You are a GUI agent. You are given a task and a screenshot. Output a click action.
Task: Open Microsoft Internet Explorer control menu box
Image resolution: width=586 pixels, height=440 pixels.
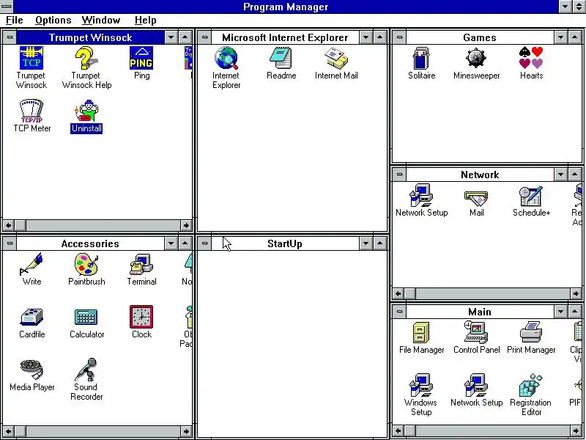(x=204, y=37)
